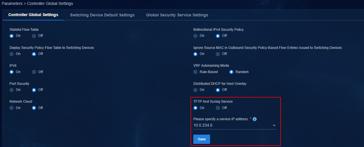364x147 pixels.
Task: Open the Global Security Service Settings tab
Action: [x=177, y=15]
